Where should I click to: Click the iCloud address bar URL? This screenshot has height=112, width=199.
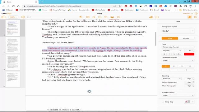click(x=54, y=6)
